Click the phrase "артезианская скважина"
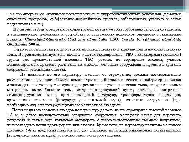The width and height of the screenshot is (189, 142). tap(29, 100)
